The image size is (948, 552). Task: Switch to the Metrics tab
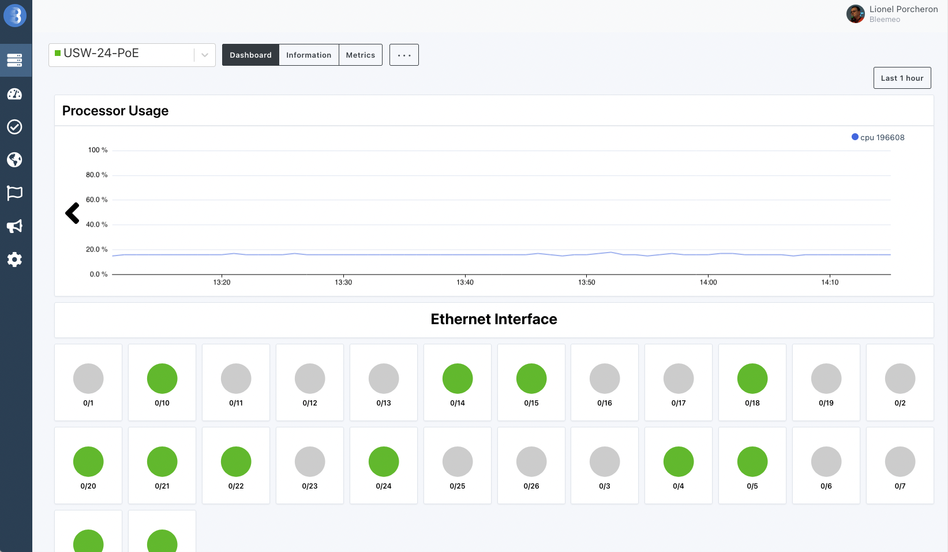(360, 55)
